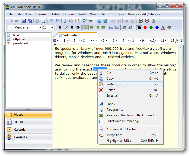Pick the blue color swatch

(157, 27)
